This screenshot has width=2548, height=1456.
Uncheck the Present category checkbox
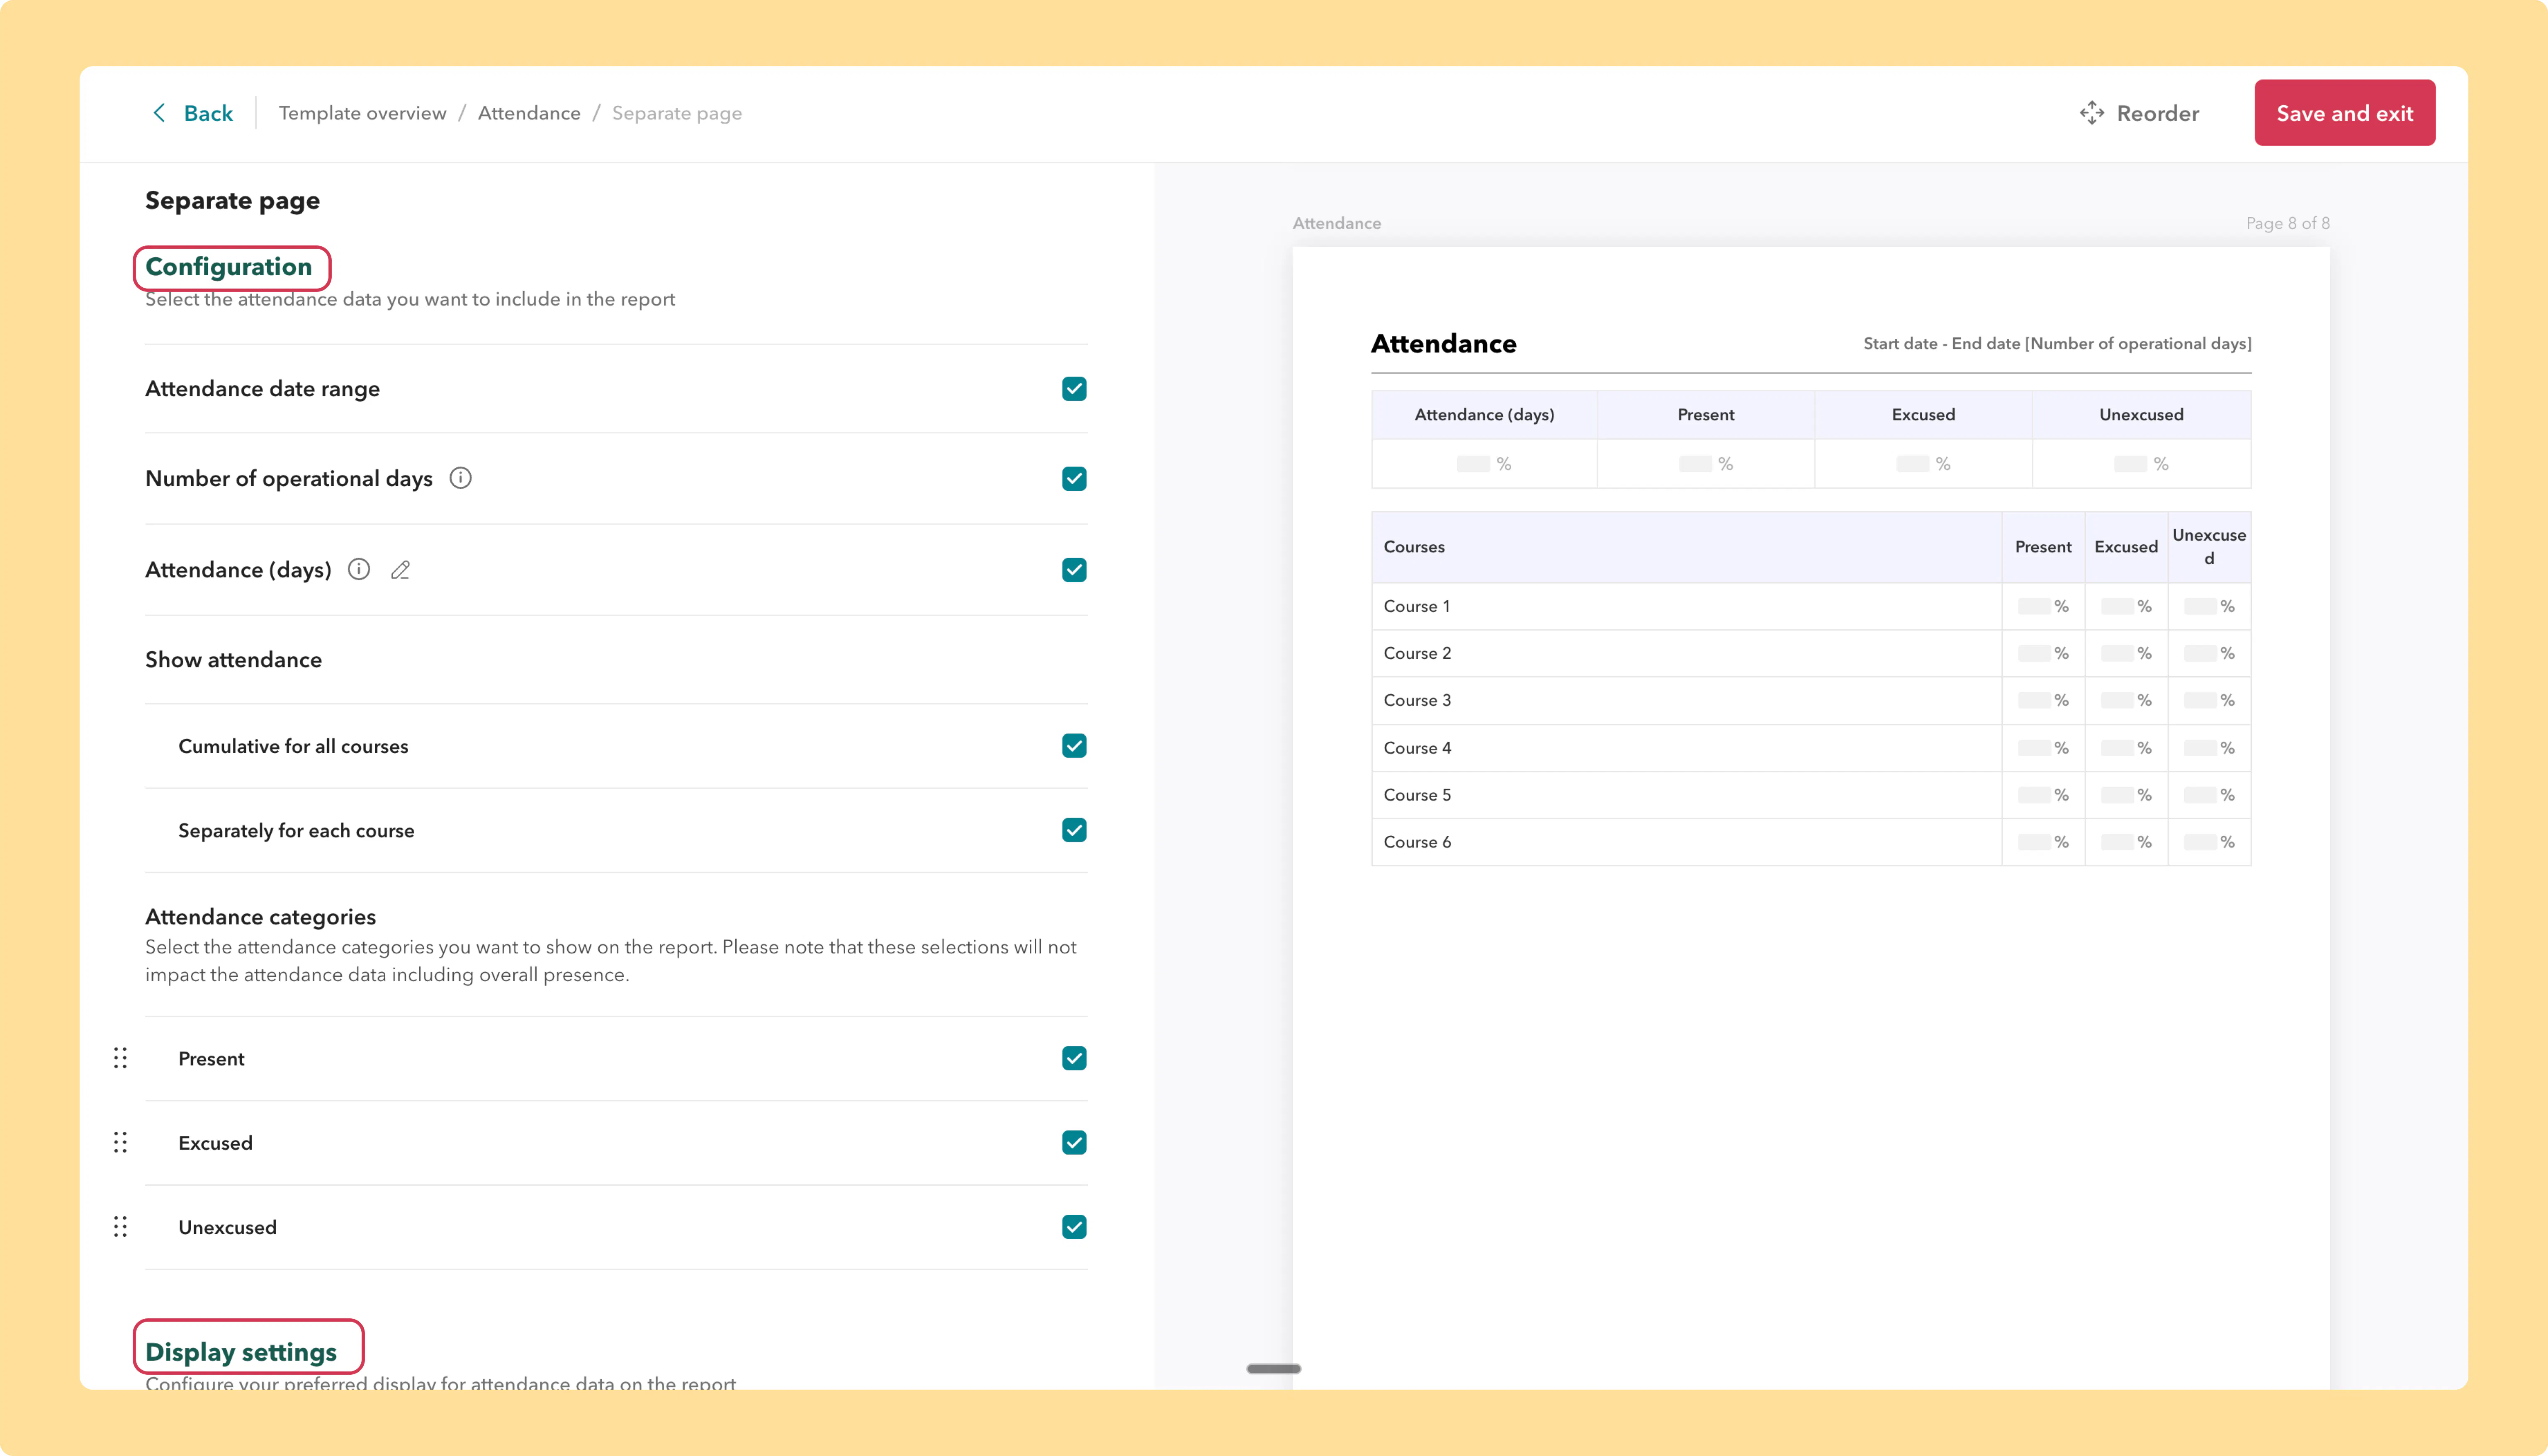pyautogui.click(x=1074, y=1058)
